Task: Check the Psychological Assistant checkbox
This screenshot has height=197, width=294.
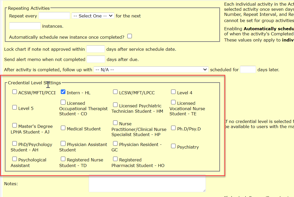Action: click(14, 159)
